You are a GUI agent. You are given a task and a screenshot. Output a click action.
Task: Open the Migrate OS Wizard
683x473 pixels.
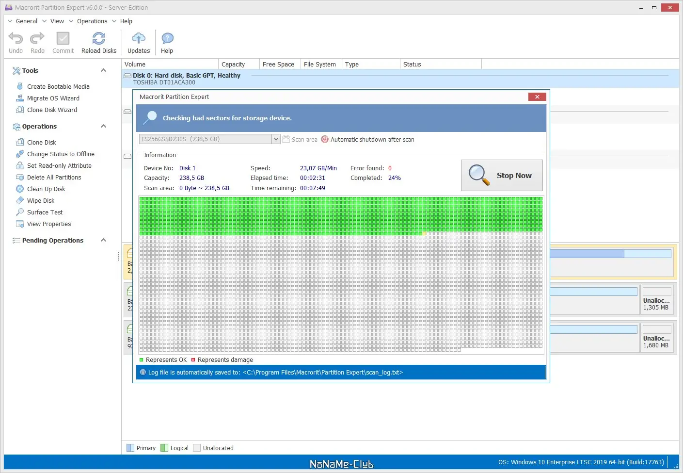coord(53,98)
